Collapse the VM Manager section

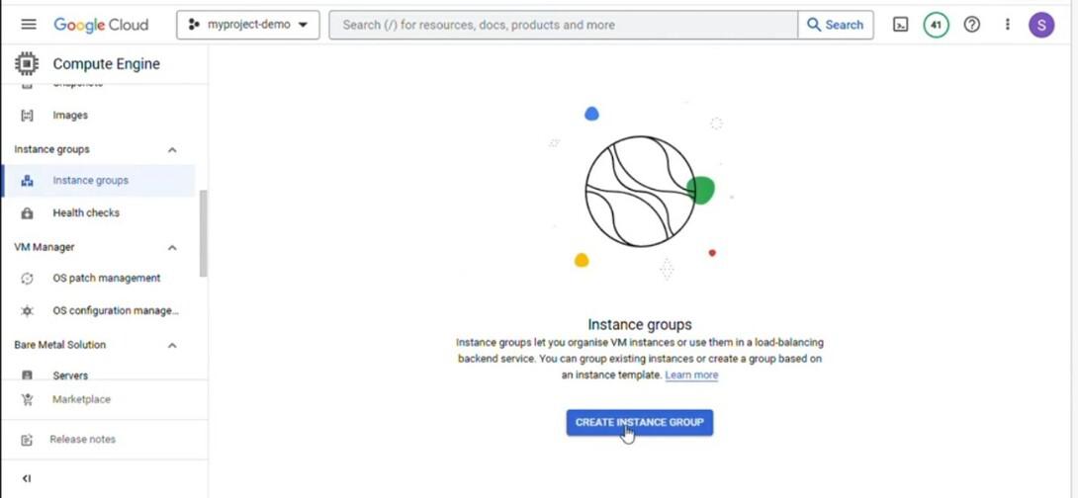pyautogui.click(x=172, y=247)
